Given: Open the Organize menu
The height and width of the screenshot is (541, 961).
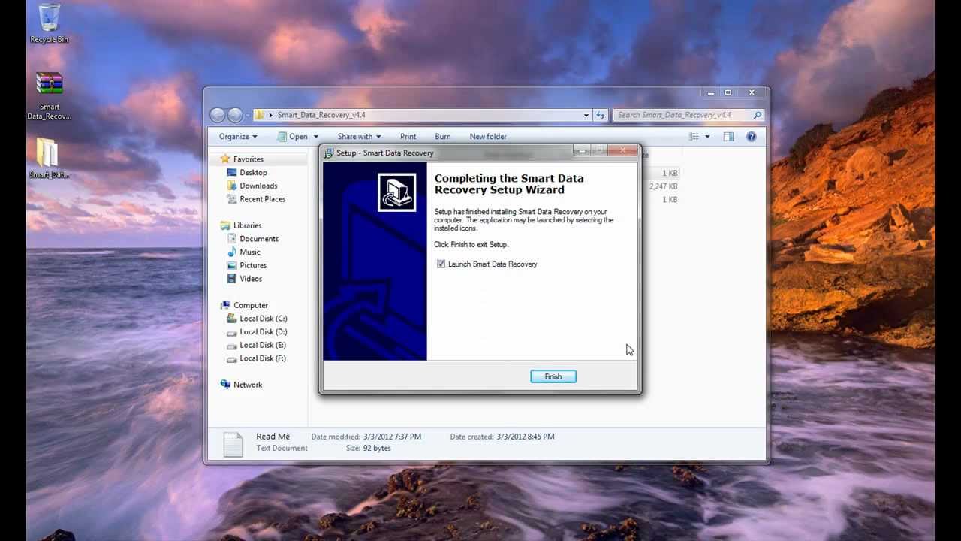Looking at the screenshot, I should click(238, 137).
